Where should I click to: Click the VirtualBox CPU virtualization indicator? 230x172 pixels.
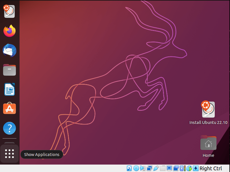[182, 168]
